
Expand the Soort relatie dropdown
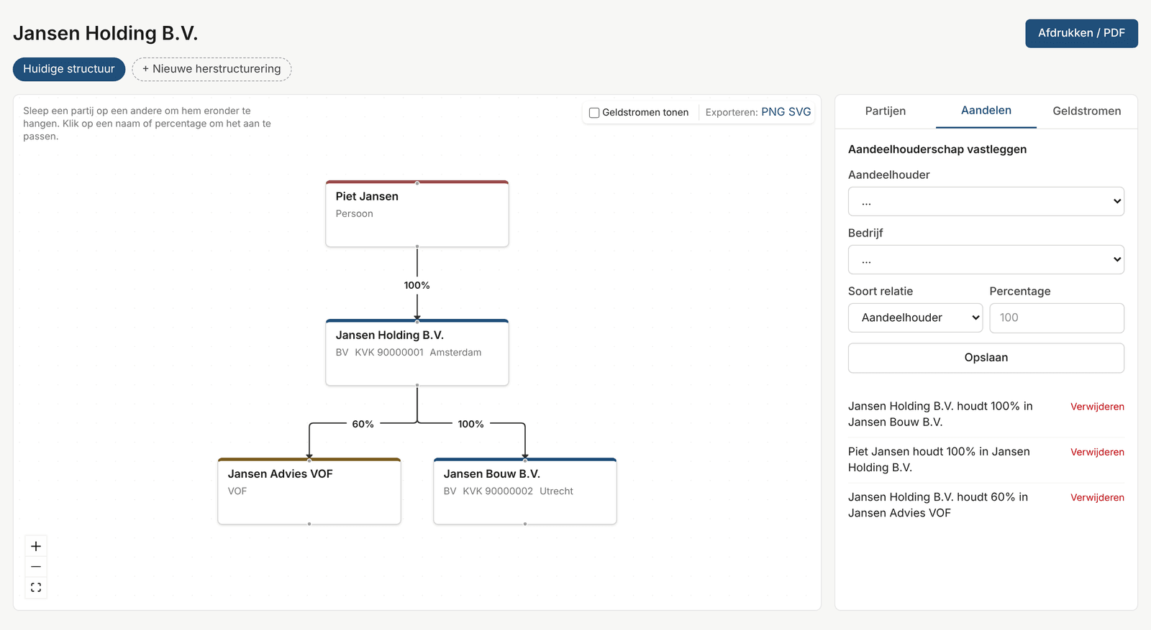[915, 318]
